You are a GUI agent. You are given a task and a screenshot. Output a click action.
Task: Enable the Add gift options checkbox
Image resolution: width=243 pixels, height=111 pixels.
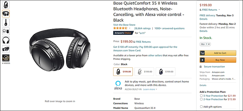click(x=201, y=107)
